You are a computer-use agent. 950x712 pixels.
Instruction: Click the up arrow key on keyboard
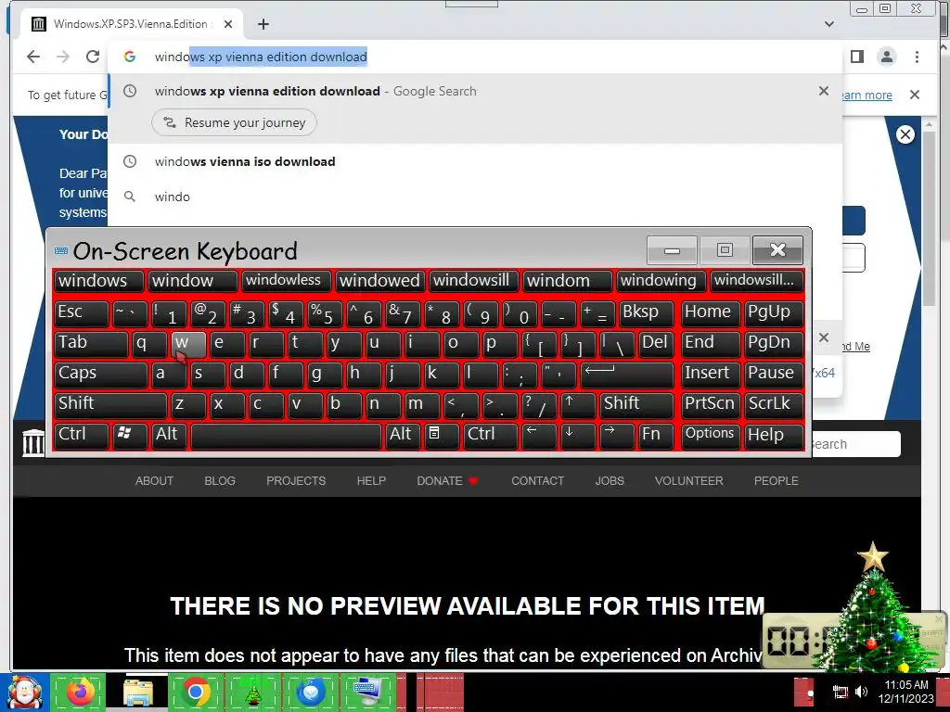coord(578,405)
